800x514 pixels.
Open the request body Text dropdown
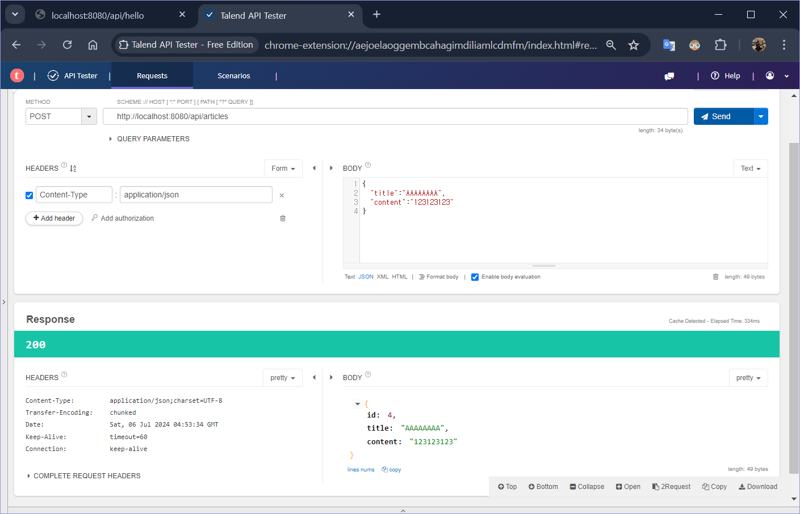click(x=751, y=168)
